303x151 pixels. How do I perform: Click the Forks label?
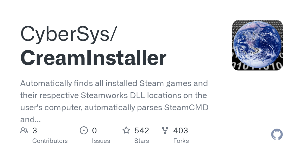(x=181, y=141)
